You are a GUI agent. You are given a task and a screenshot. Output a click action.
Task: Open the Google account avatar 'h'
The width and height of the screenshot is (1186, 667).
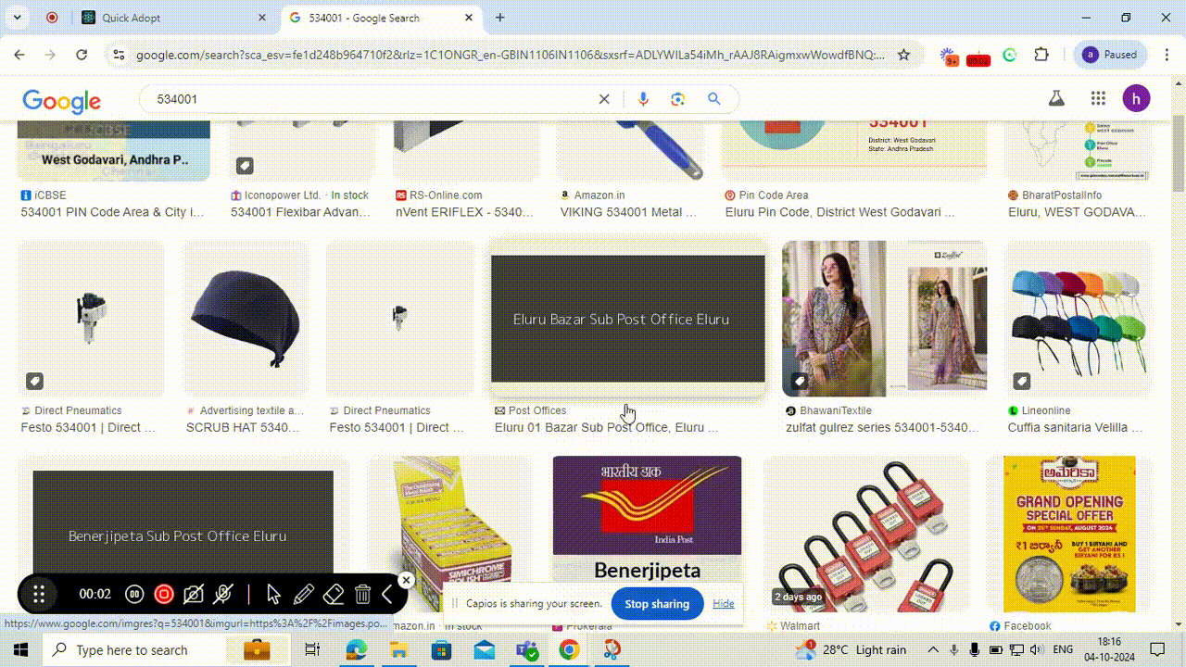pyautogui.click(x=1136, y=98)
